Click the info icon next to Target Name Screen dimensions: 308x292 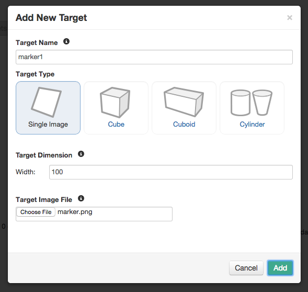coord(66,41)
